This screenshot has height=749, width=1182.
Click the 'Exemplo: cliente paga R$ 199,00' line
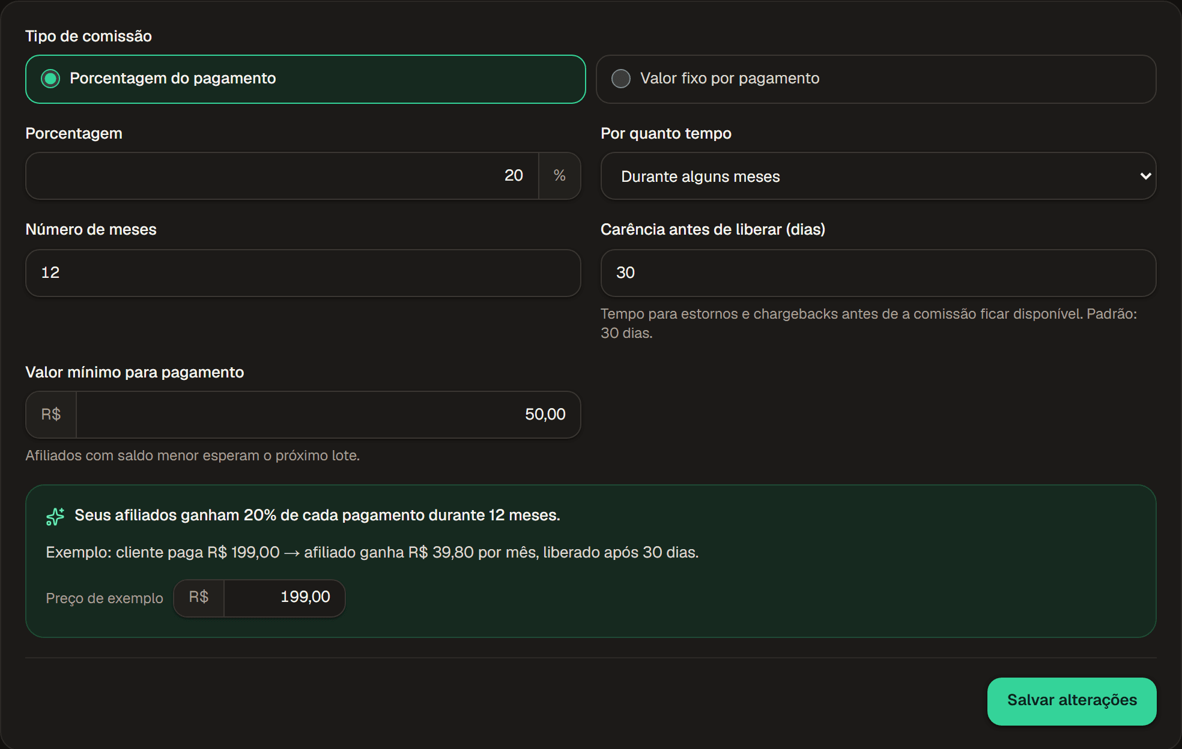tap(372, 553)
